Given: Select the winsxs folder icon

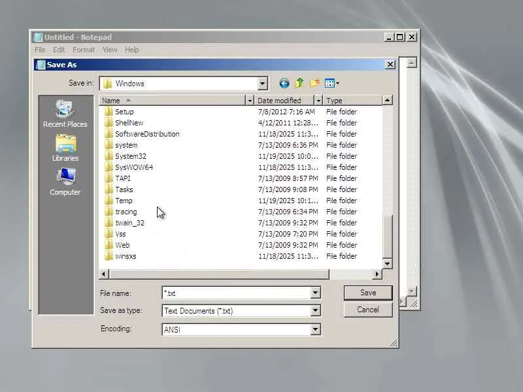Looking at the screenshot, I should pos(109,256).
